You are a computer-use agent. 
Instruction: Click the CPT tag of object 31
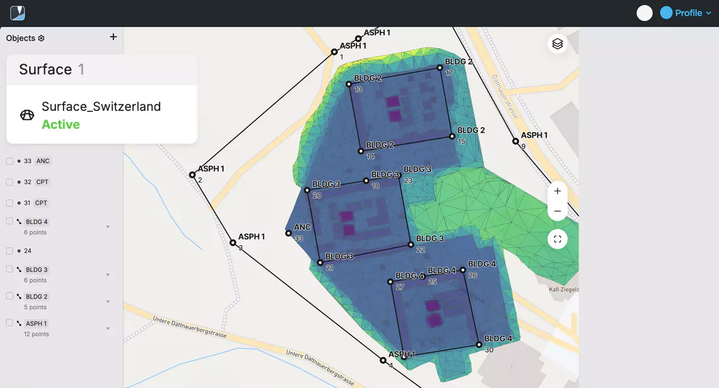(41, 203)
